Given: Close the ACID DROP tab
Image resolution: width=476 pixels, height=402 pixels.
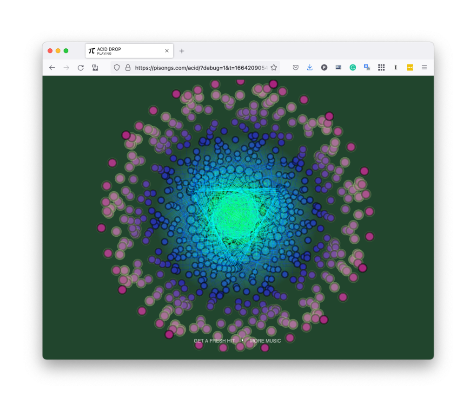Looking at the screenshot, I should [167, 51].
